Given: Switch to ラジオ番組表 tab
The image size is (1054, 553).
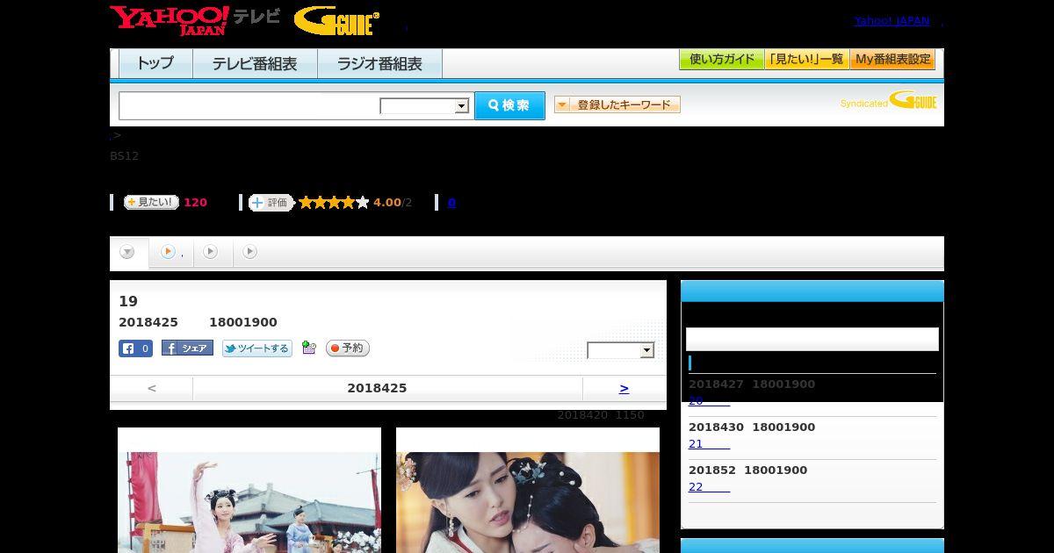Looking at the screenshot, I should pos(379,64).
